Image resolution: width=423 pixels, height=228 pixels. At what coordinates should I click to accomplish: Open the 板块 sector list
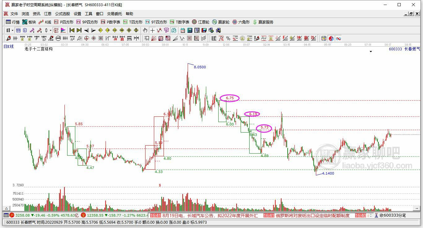click(x=29, y=22)
